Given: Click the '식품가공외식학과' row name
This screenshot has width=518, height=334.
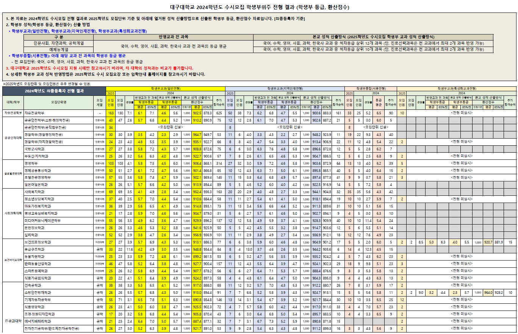Looking at the screenshot, I should [x=58, y=278].
